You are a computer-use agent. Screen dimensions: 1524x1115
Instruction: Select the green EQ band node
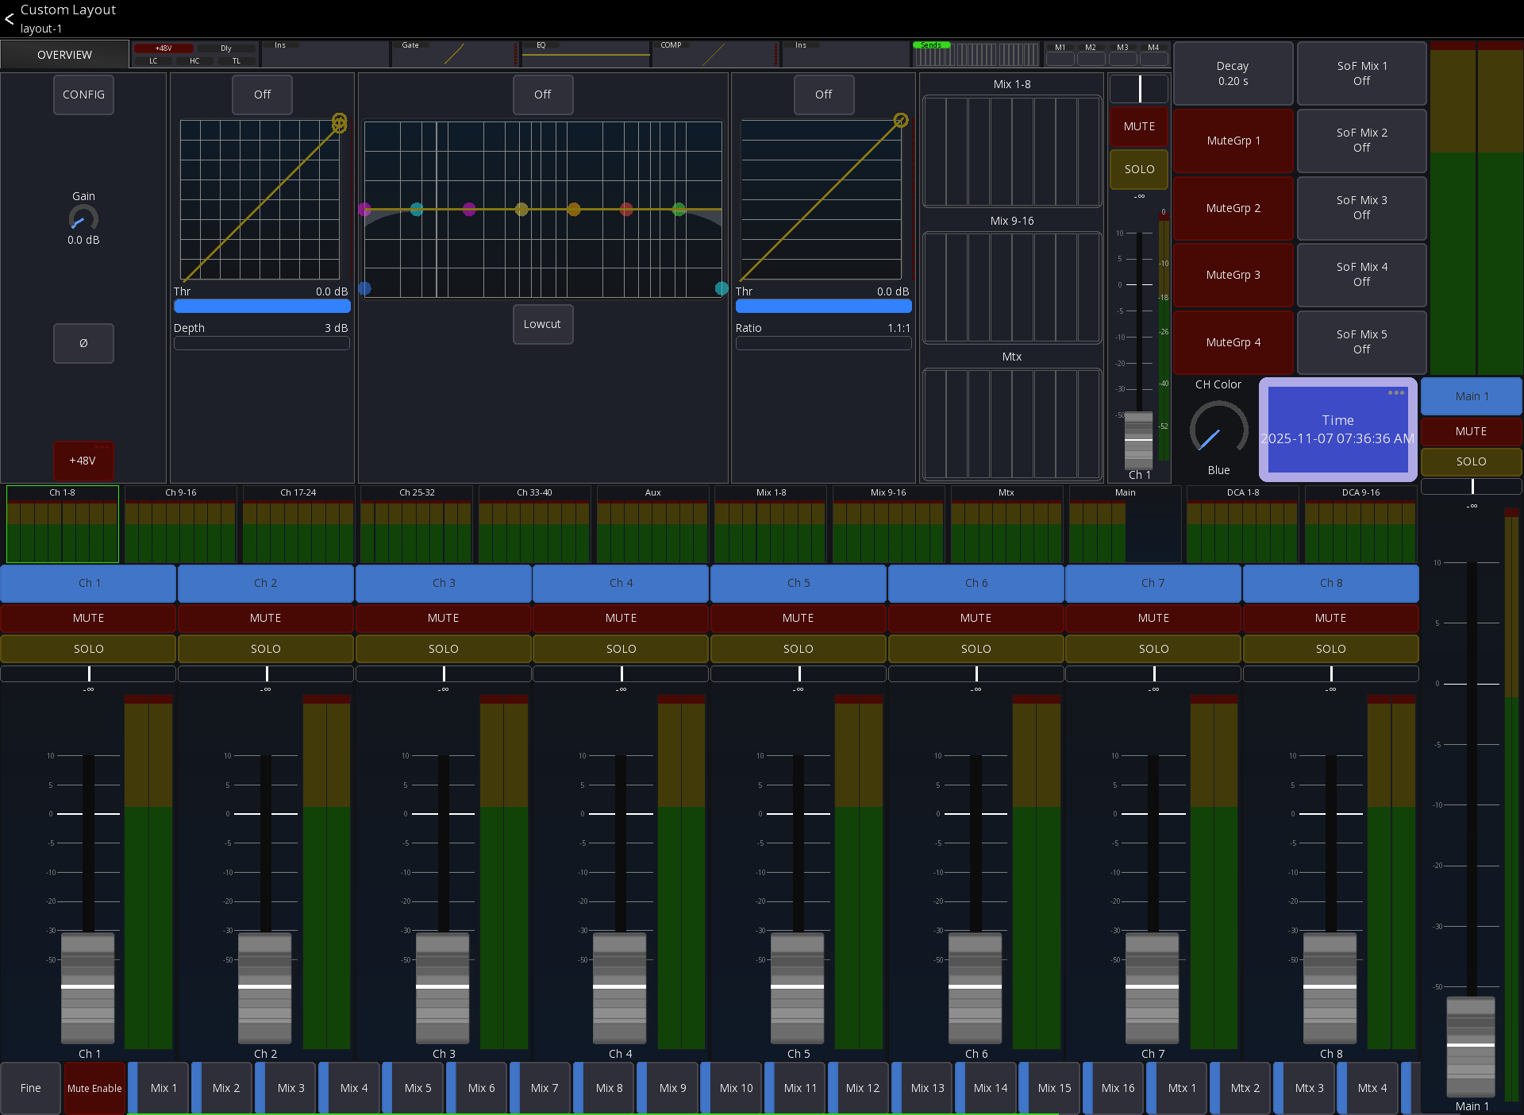coord(679,210)
